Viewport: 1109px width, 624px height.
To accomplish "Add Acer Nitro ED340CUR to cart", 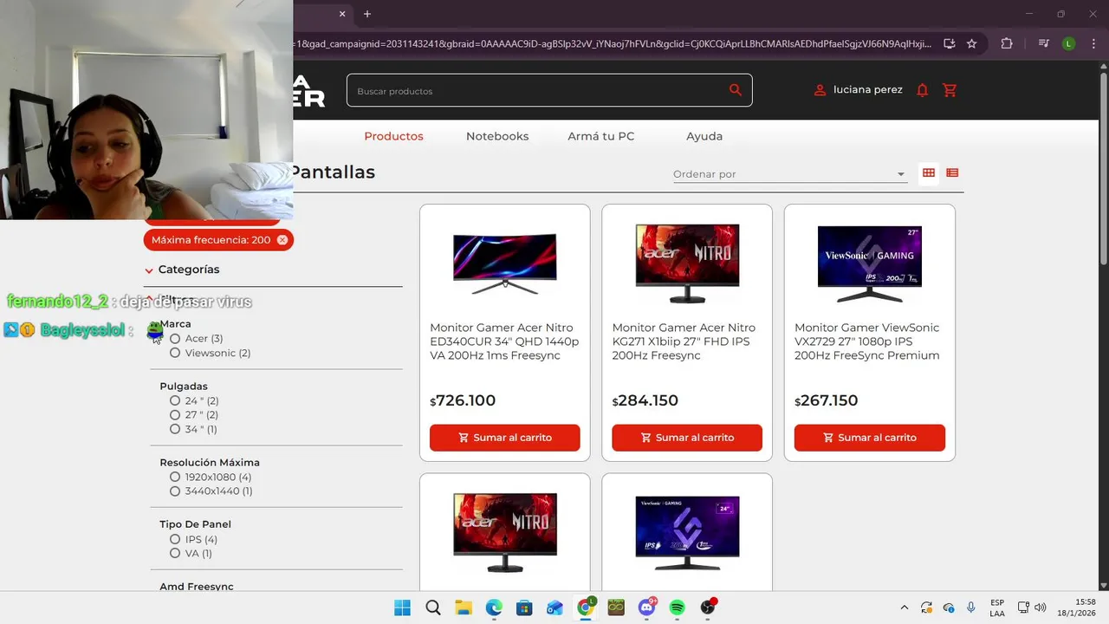I will pos(505,438).
